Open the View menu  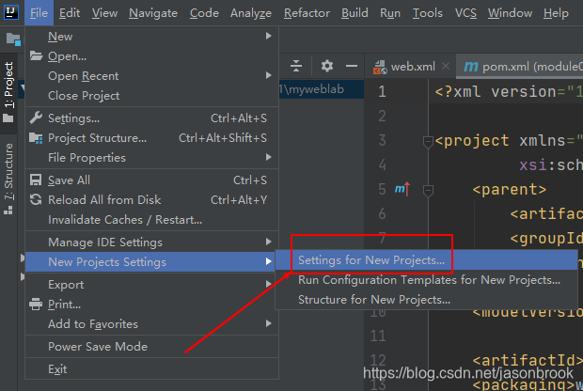point(104,13)
